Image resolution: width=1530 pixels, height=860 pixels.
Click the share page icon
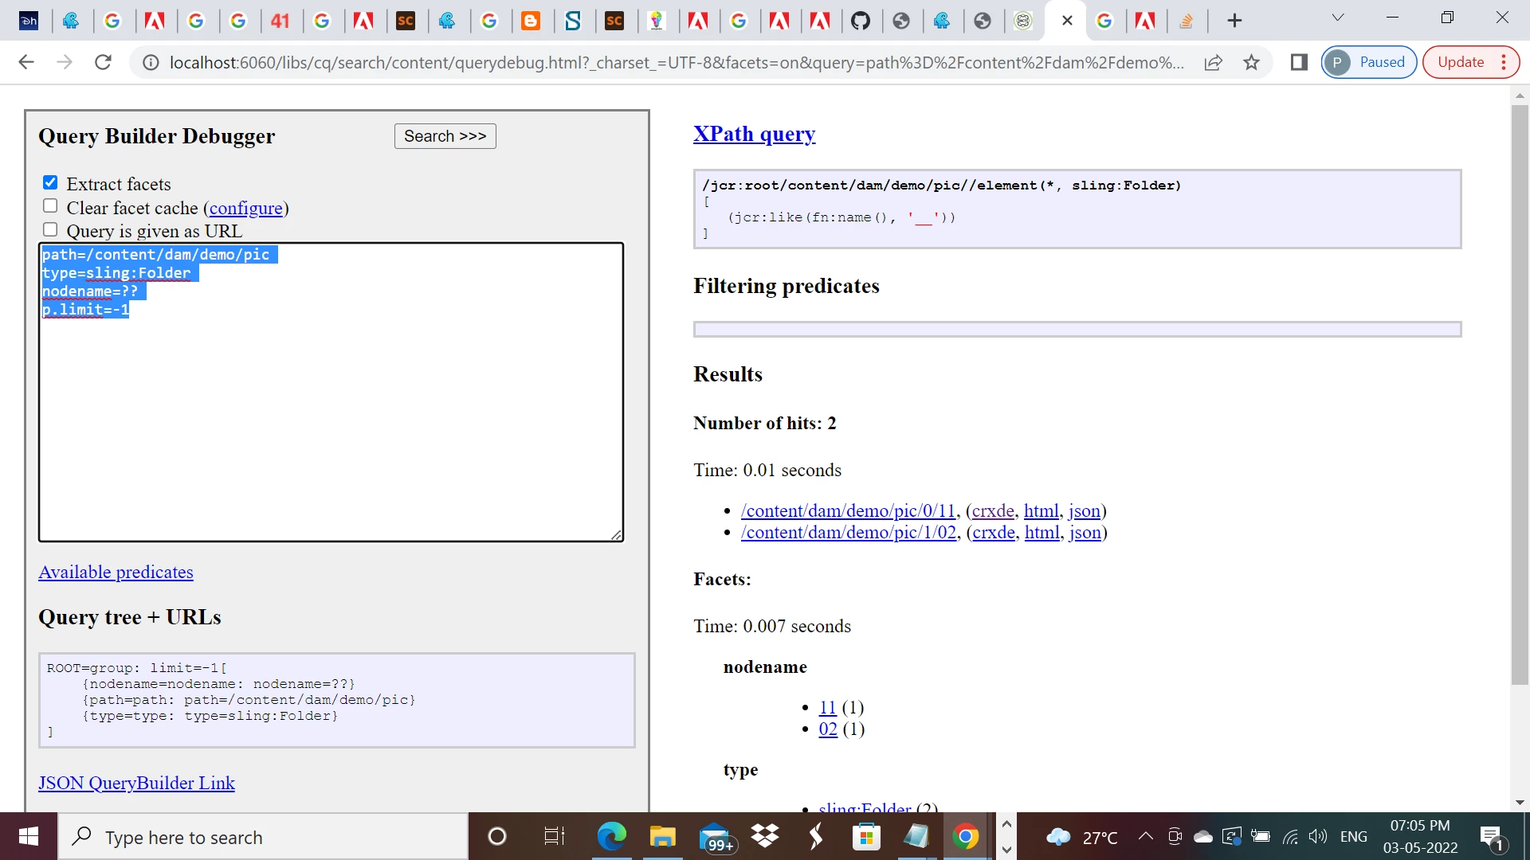click(1213, 62)
